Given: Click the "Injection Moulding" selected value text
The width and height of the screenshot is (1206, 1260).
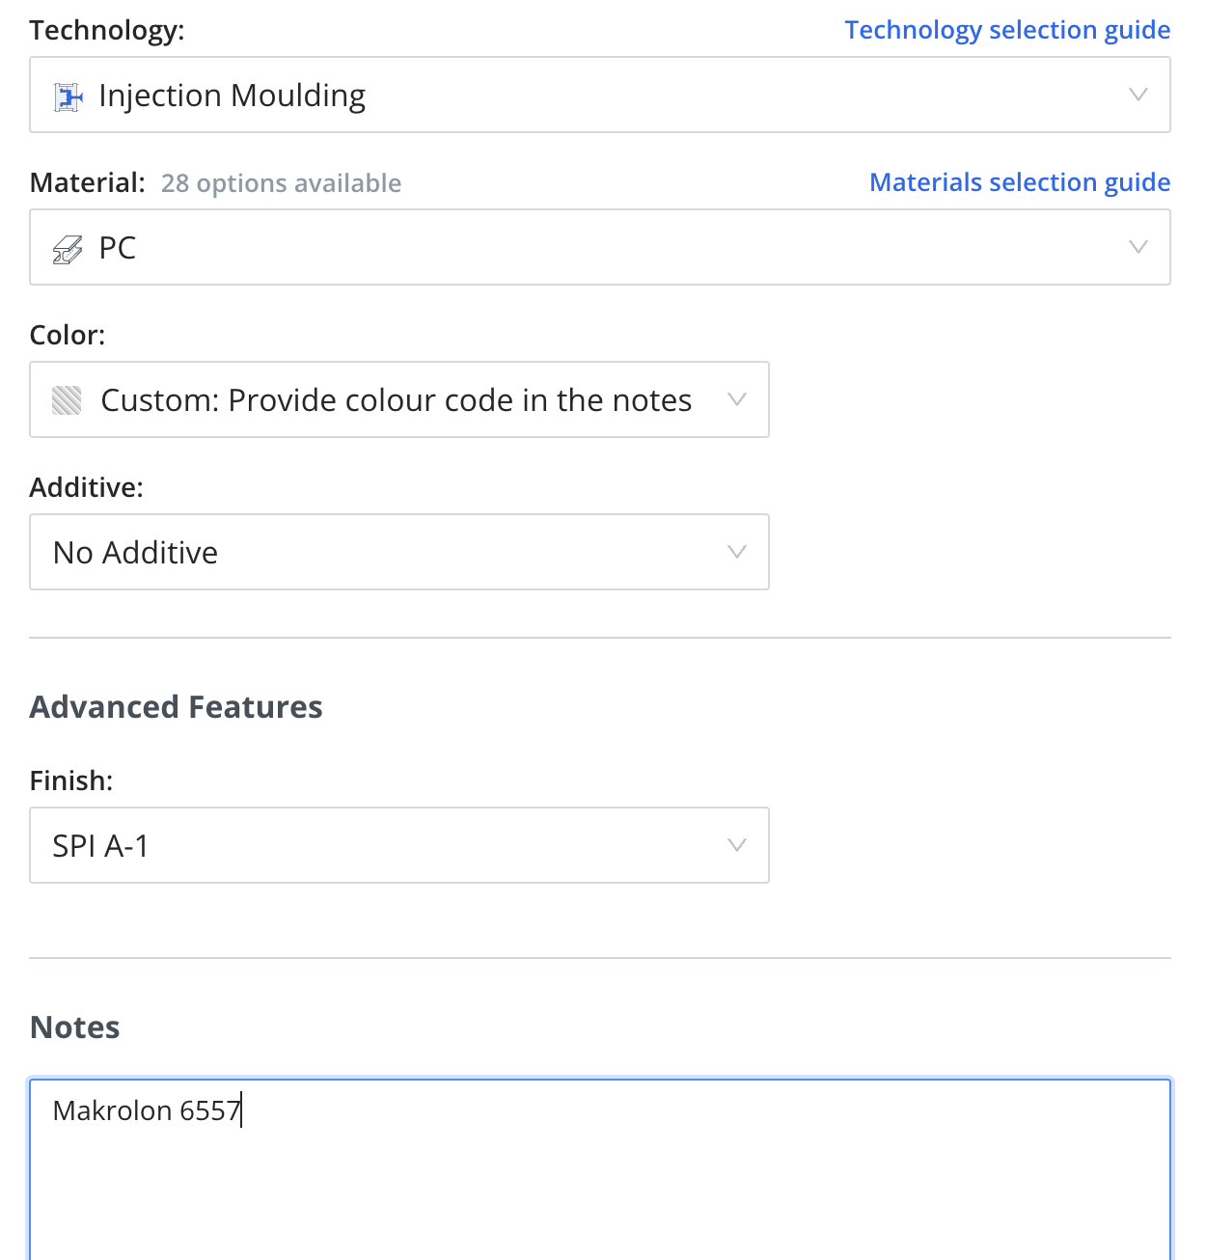Looking at the screenshot, I should tap(232, 96).
